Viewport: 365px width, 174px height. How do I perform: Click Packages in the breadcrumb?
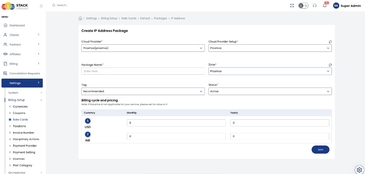(x=160, y=18)
